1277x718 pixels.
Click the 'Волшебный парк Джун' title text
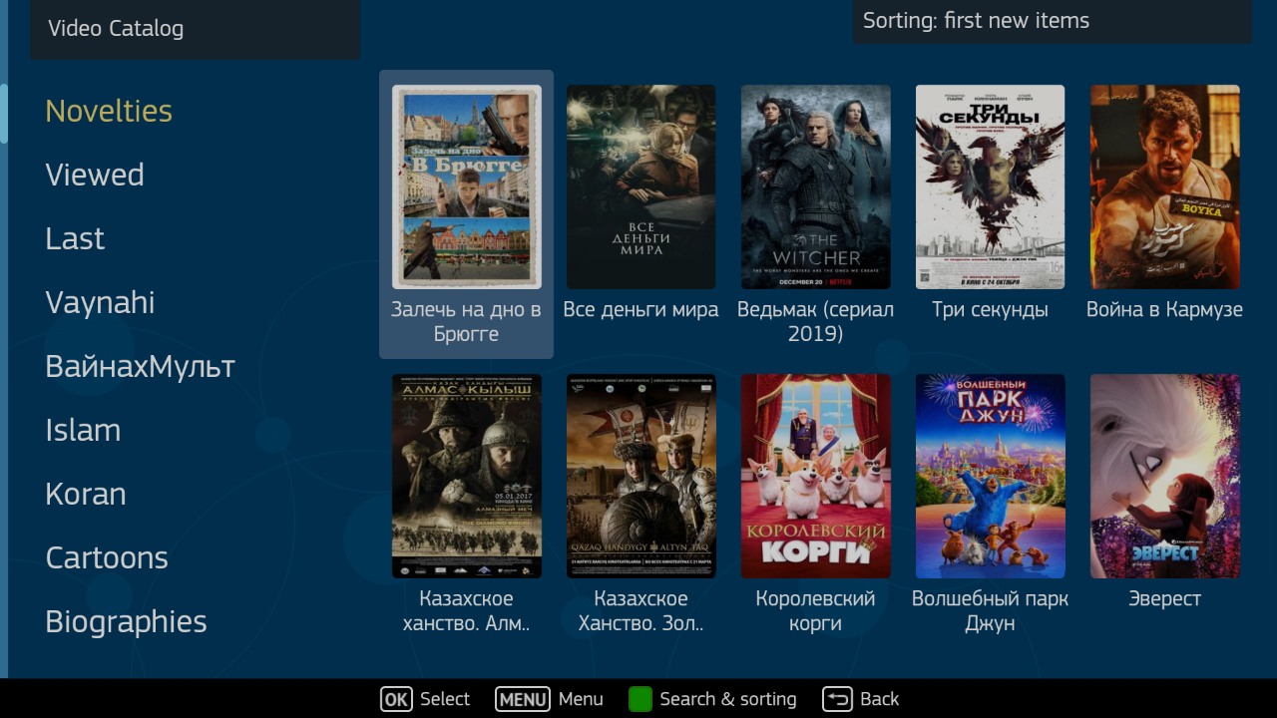coord(991,611)
